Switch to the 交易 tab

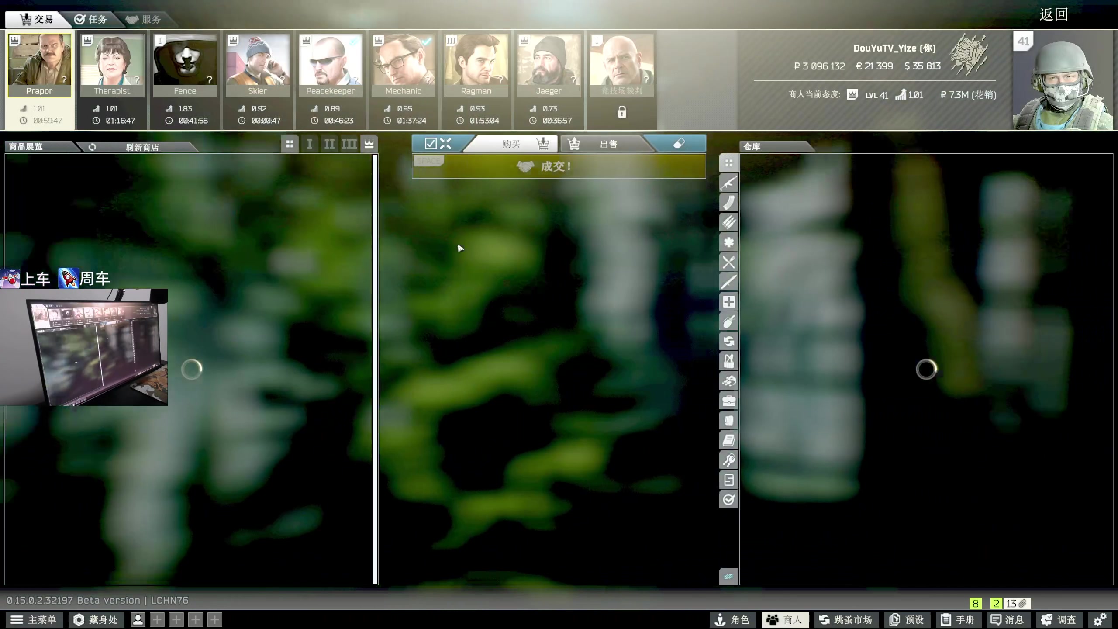[x=37, y=19]
